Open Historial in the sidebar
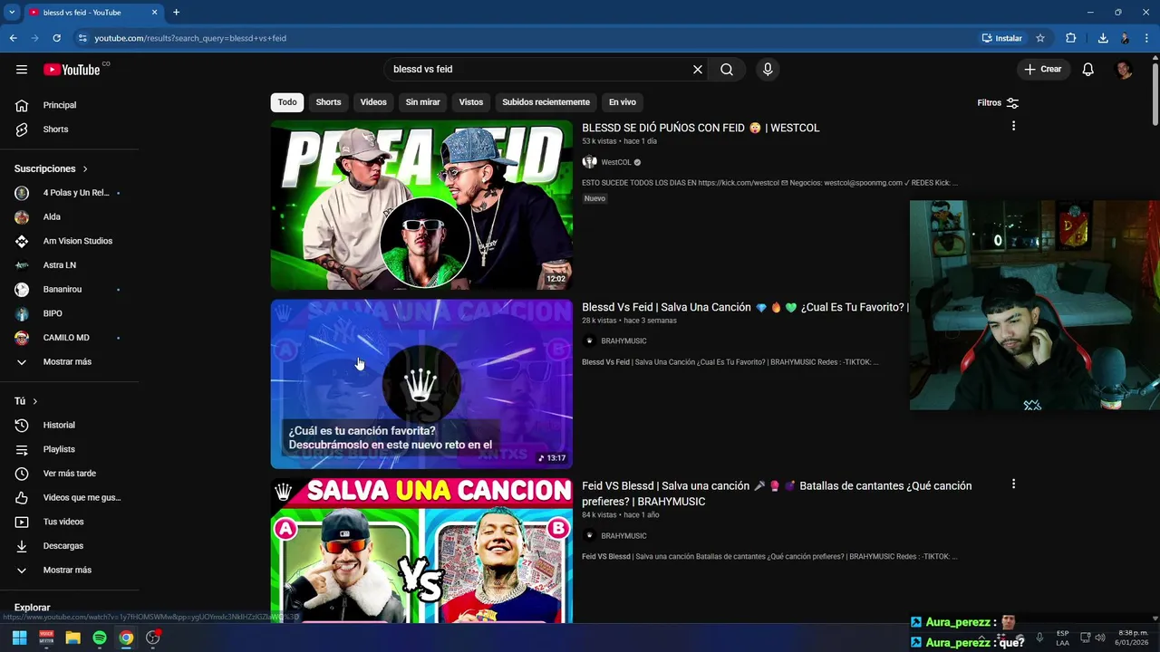Image resolution: width=1160 pixels, height=652 pixels. (x=70, y=426)
